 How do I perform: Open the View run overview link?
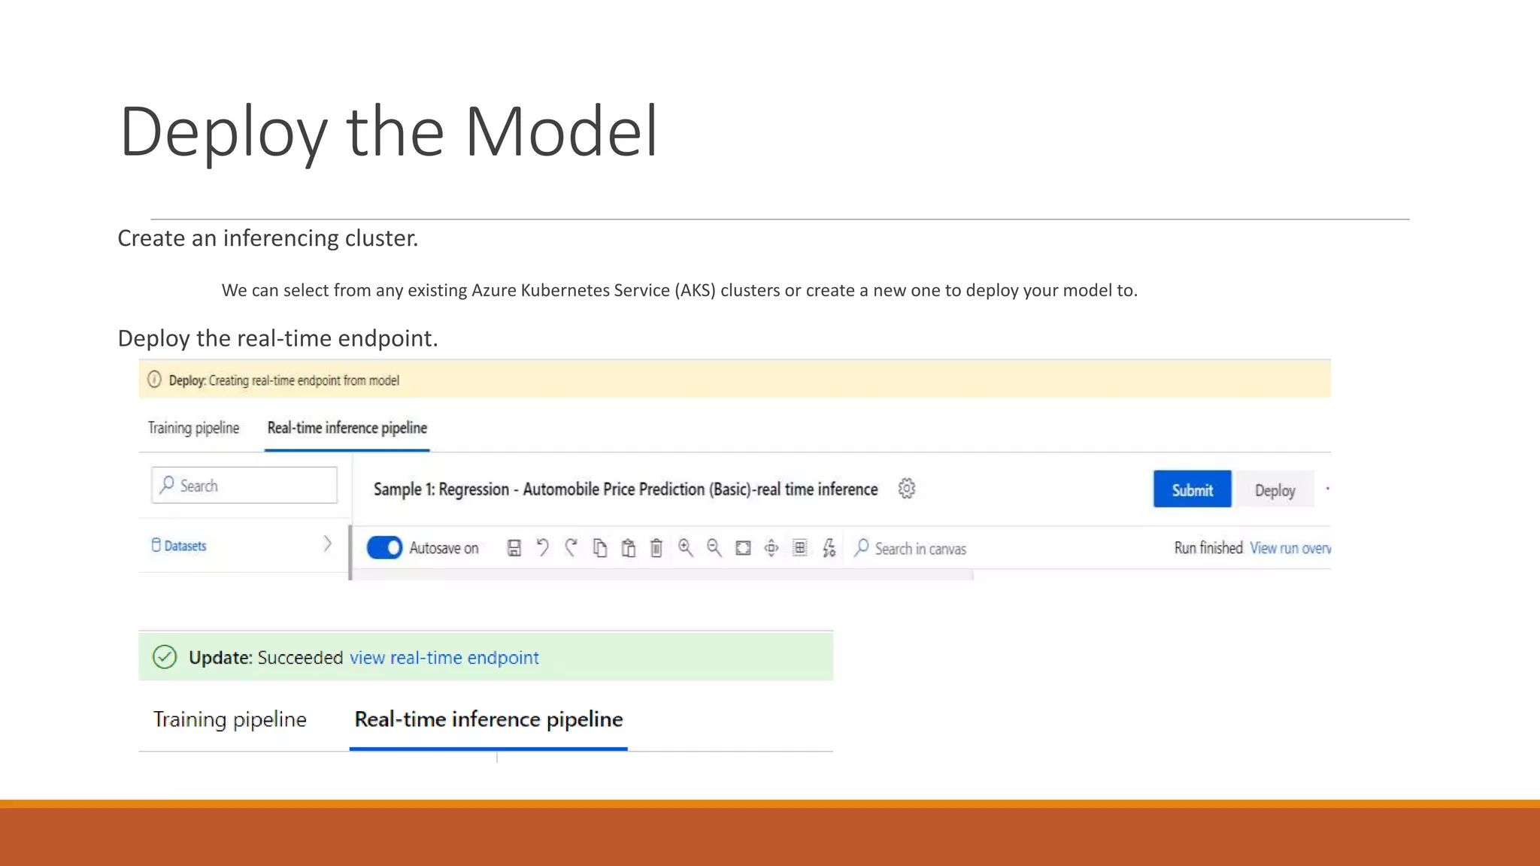coord(1290,548)
